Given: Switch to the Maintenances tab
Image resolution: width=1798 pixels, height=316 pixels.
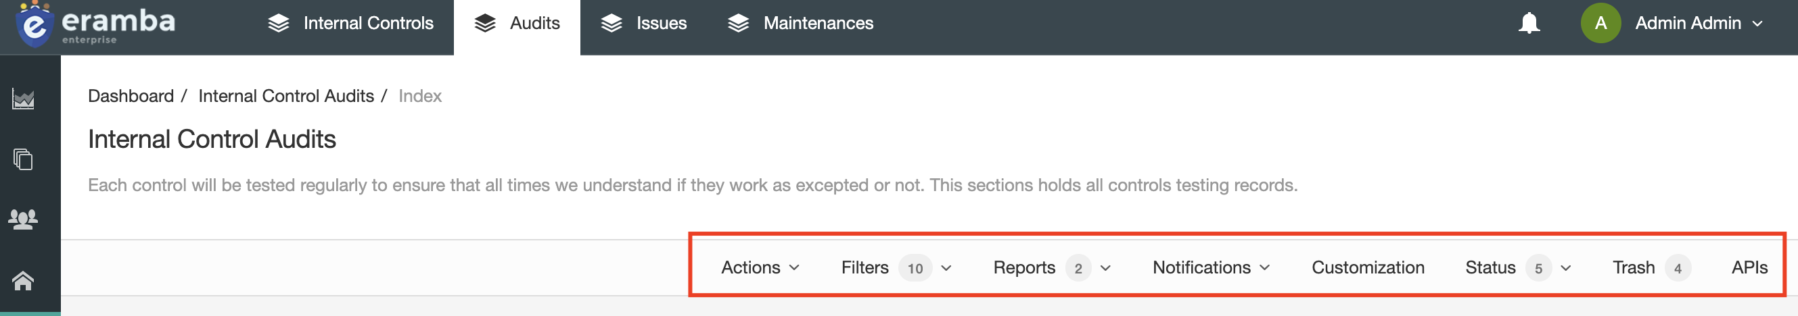Looking at the screenshot, I should click(x=800, y=23).
